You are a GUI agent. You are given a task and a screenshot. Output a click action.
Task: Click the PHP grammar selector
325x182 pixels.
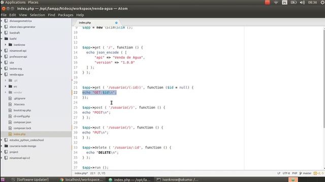[x=295, y=173]
